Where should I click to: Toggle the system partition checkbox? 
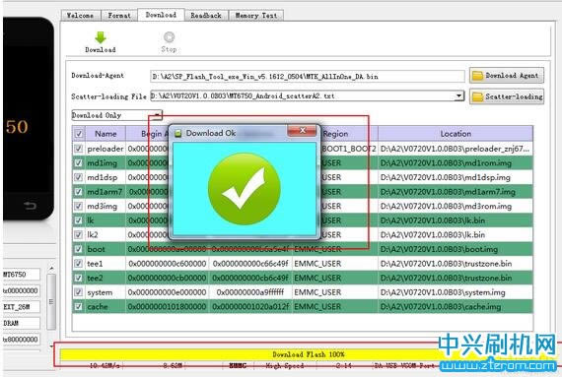pos(78,292)
